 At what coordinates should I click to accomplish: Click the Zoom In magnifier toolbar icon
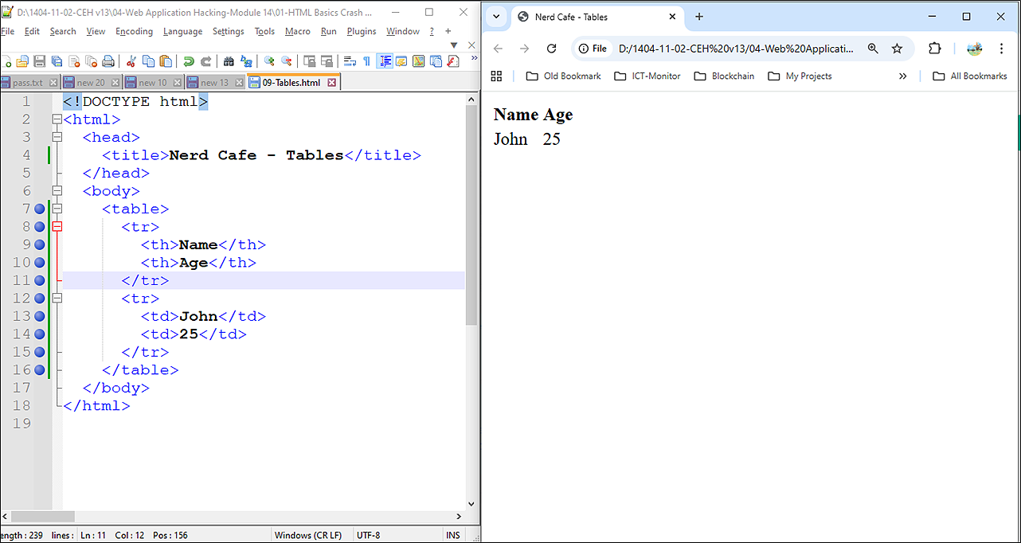coord(269,61)
